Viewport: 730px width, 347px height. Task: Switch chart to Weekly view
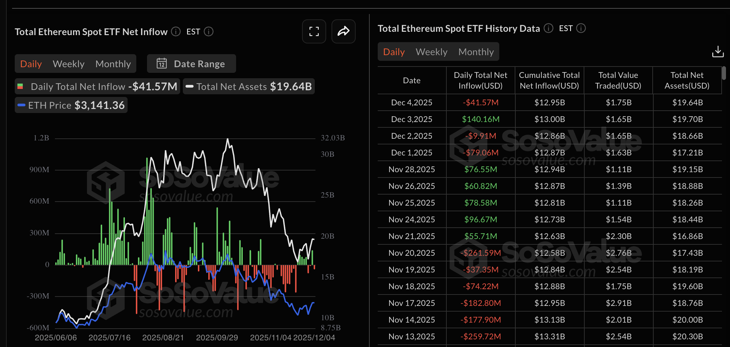[x=68, y=64]
